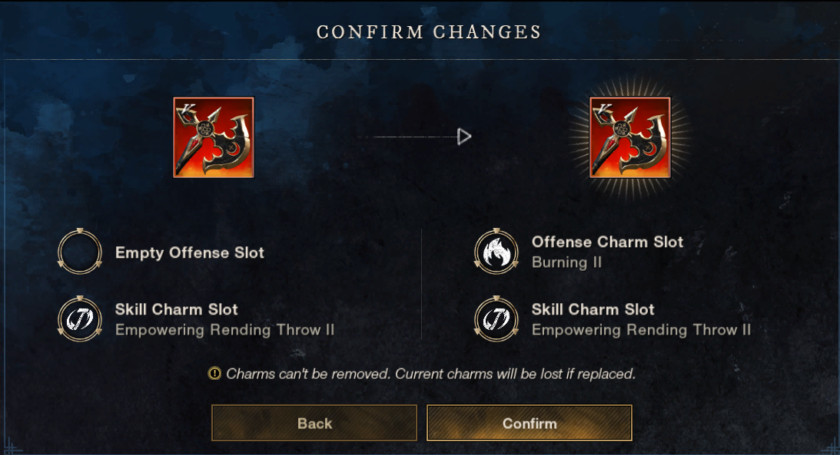
Task: Click the glowing upgraded hatchet icon
Action: point(629,137)
